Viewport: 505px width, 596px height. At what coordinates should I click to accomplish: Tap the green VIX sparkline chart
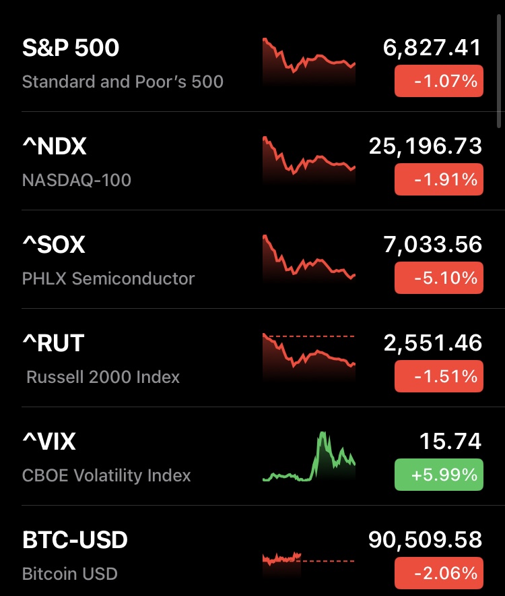[308, 456]
